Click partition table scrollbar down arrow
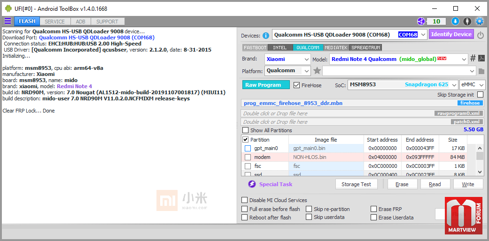This screenshot has height=241, width=489. (480, 172)
